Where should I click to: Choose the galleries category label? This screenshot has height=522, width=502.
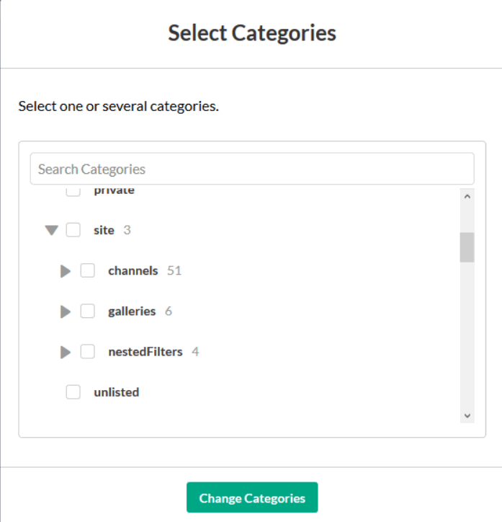click(x=131, y=311)
